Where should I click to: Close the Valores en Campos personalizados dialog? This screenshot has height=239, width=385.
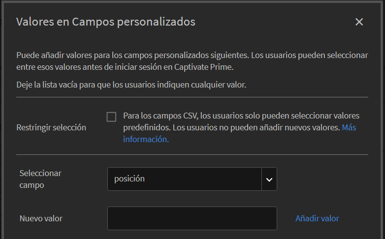click(359, 22)
